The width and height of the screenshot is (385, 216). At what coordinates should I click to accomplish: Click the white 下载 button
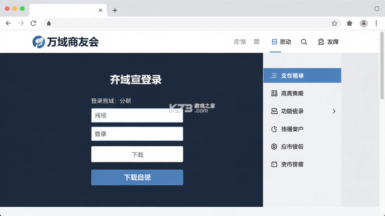coord(137,154)
